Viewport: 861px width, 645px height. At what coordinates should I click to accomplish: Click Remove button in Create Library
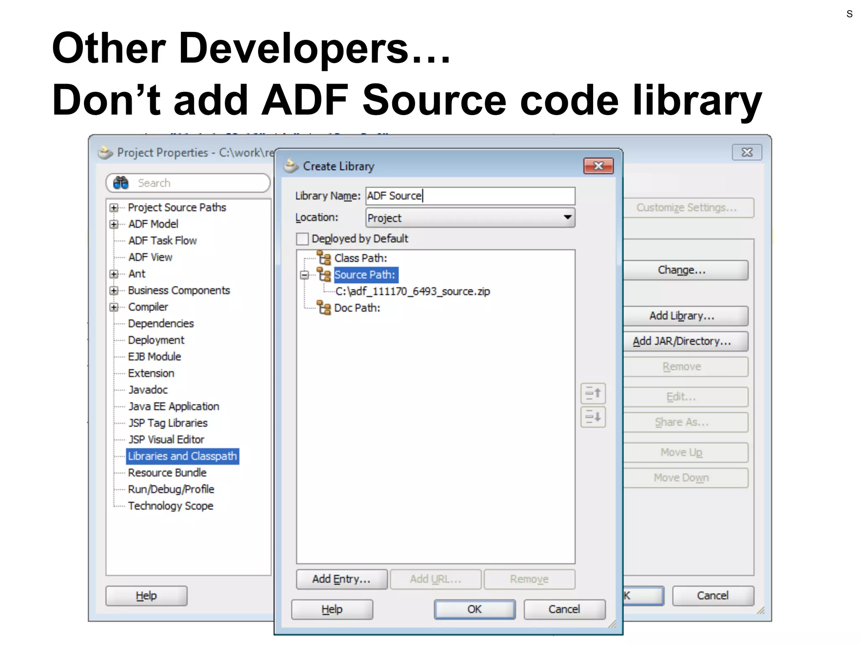pyautogui.click(x=529, y=579)
